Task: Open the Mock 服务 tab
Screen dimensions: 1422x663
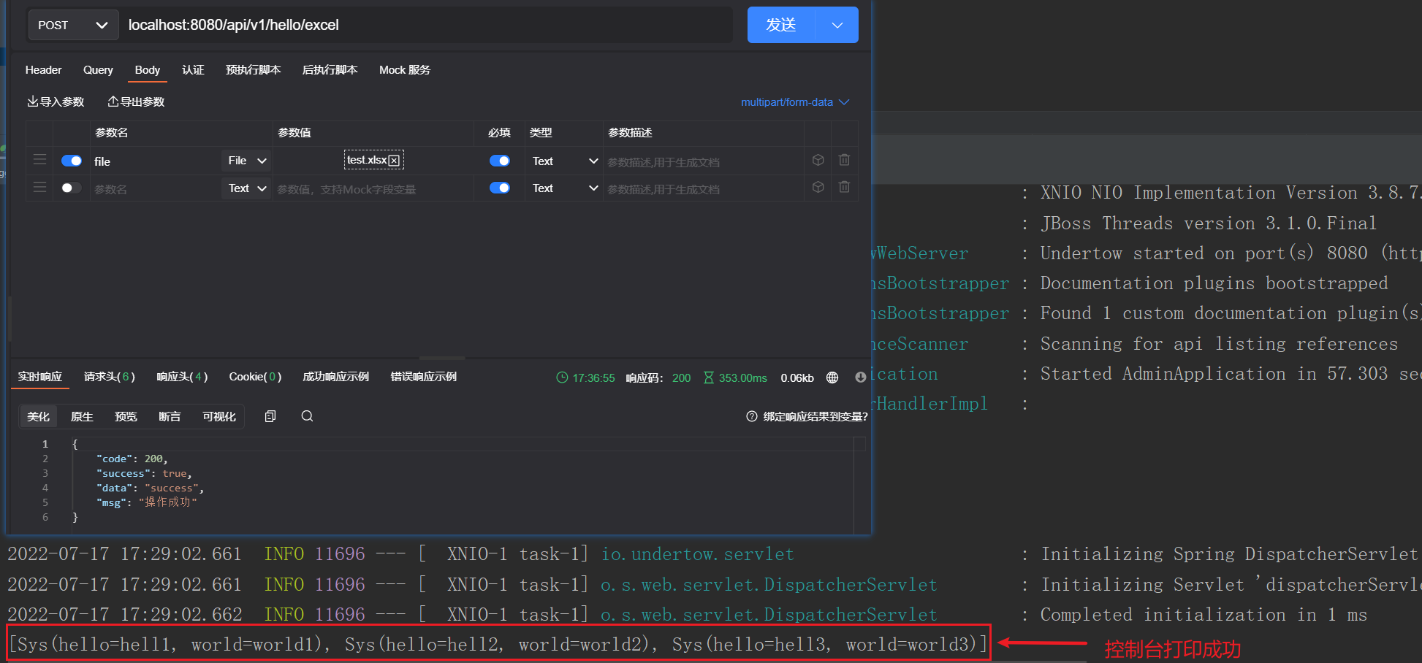Action: click(404, 70)
